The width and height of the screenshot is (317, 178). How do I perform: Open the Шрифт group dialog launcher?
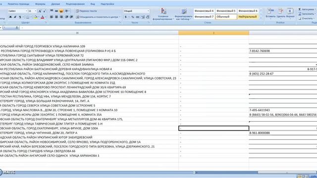[46, 23]
